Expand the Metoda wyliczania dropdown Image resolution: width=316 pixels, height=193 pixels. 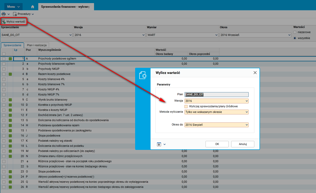click(x=217, y=112)
